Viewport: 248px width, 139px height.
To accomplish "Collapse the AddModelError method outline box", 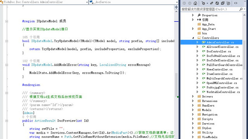I will click(7, 65).
